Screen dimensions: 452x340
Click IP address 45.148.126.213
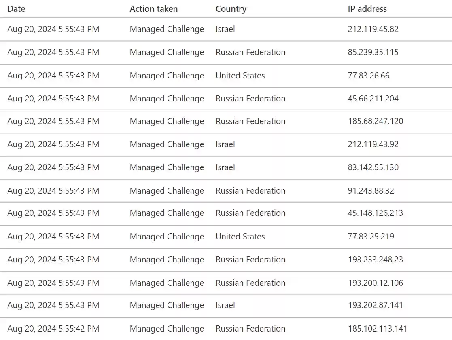pos(376,213)
